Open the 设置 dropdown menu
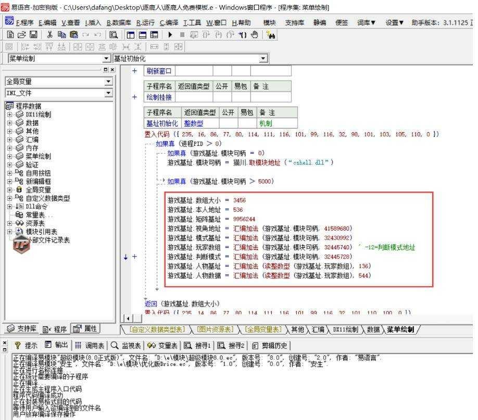This screenshot has width=478, height=420. tap(394, 22)
